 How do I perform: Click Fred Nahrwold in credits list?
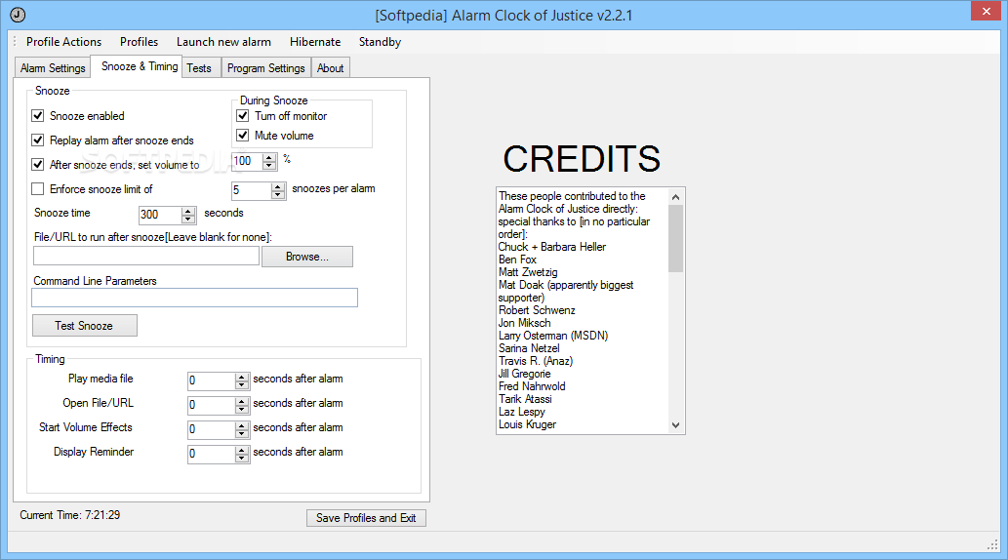(x=532, y=386)
